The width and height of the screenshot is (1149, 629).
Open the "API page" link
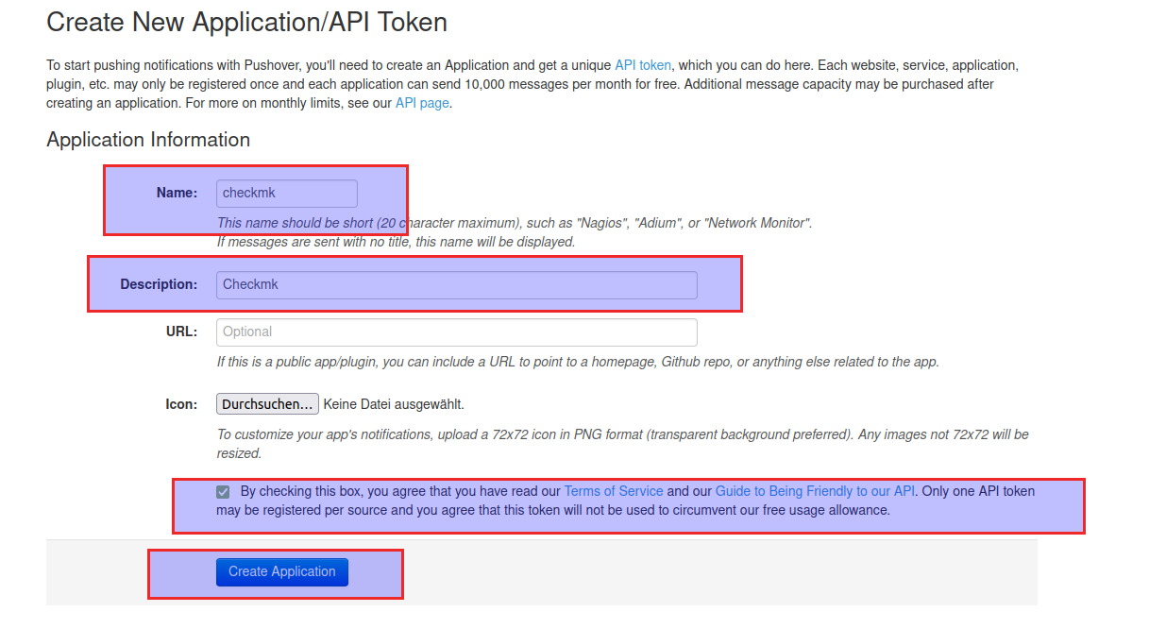point(422,103)
